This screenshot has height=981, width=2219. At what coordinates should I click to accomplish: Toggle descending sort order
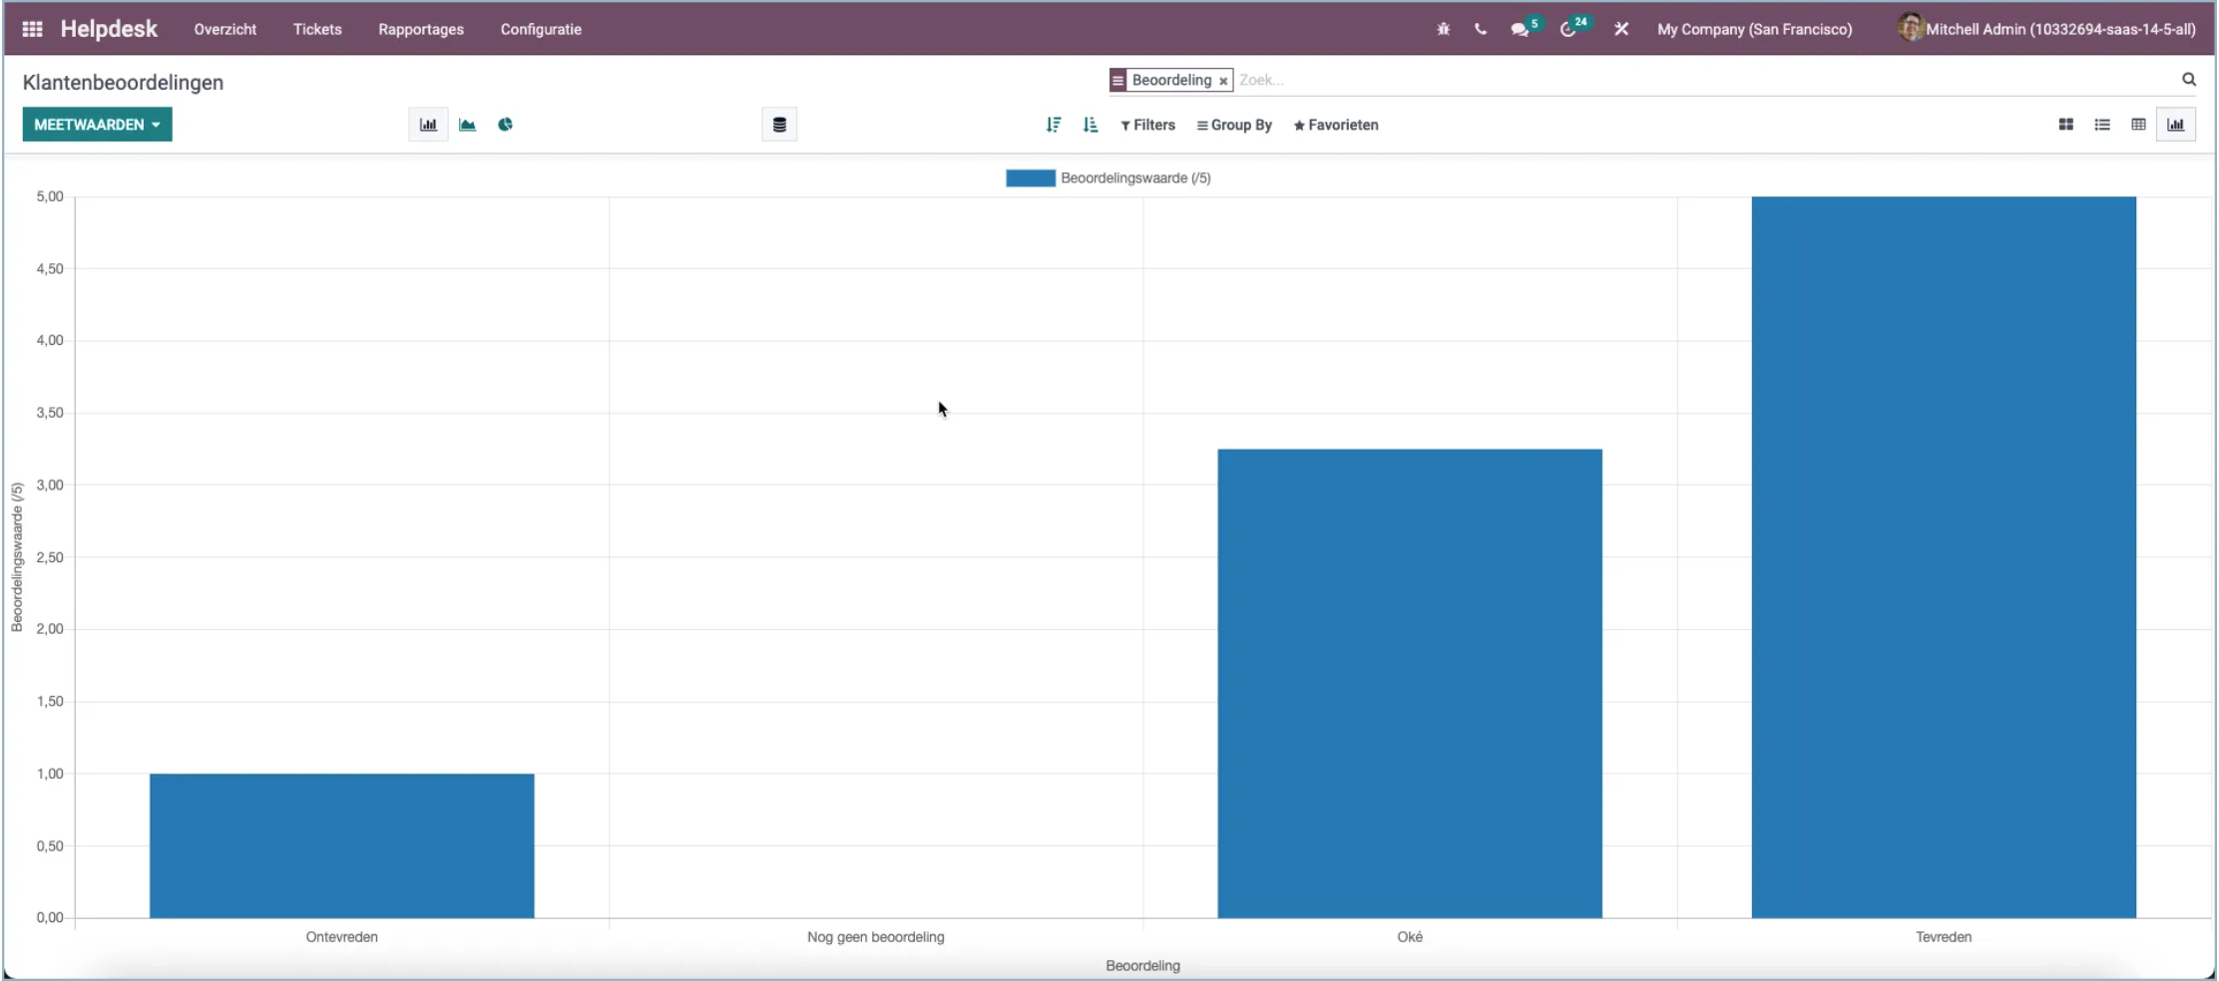[1054, 125]
